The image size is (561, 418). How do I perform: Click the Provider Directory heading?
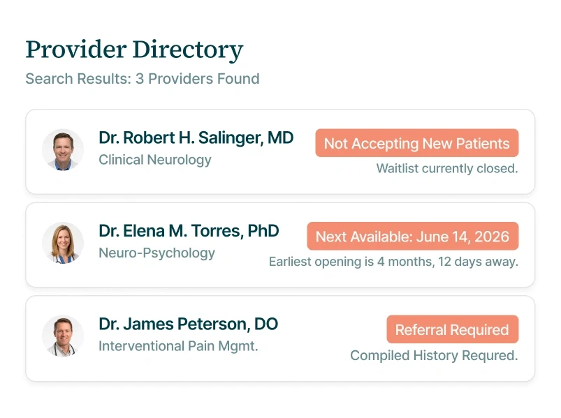(135, 50)
